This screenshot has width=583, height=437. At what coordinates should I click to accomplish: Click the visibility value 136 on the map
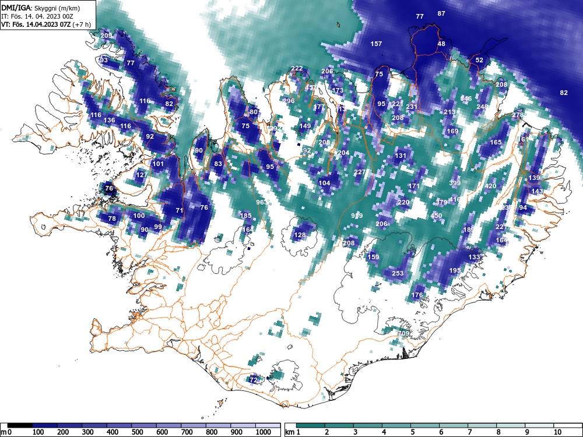click(110, 120)
